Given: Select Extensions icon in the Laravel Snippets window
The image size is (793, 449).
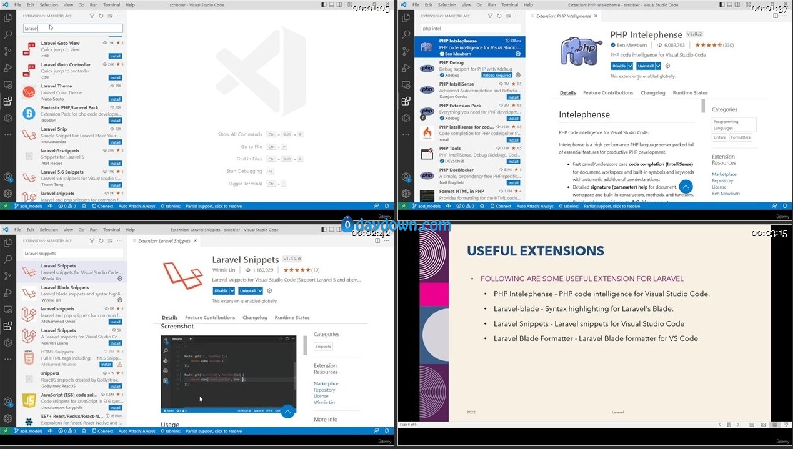Looking at the screenshot, I should 8,325.
